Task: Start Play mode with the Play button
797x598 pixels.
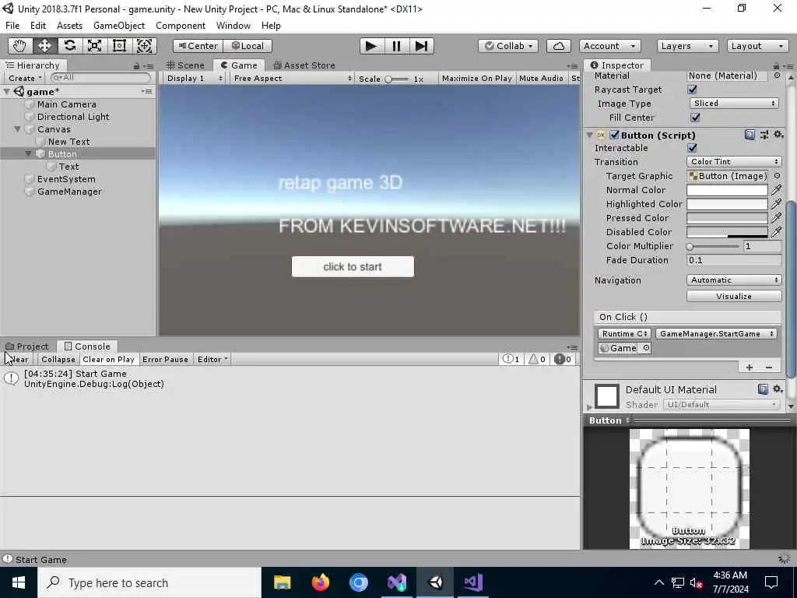Action: (x=371, y=46)
